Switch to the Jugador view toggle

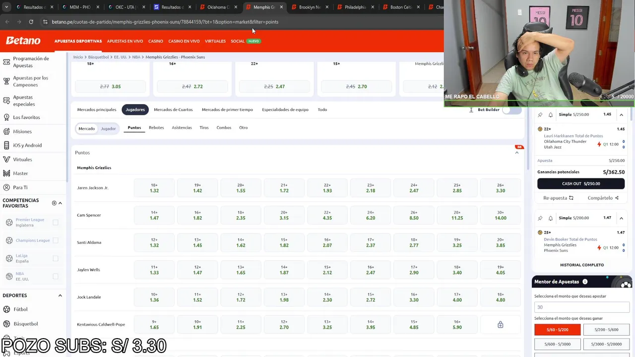[108, 128]
